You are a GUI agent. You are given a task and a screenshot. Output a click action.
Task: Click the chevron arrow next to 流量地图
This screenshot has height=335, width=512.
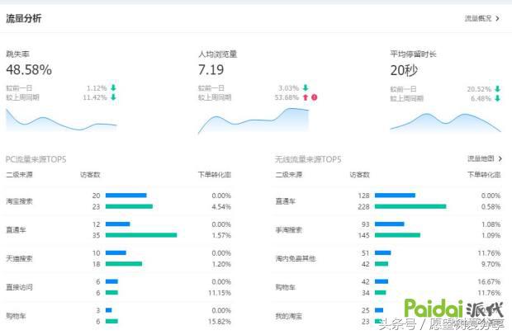(500, 158)
